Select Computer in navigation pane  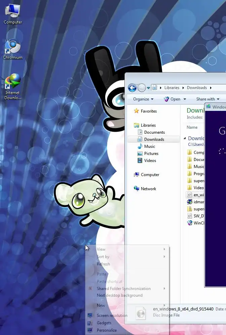point(150,174)
